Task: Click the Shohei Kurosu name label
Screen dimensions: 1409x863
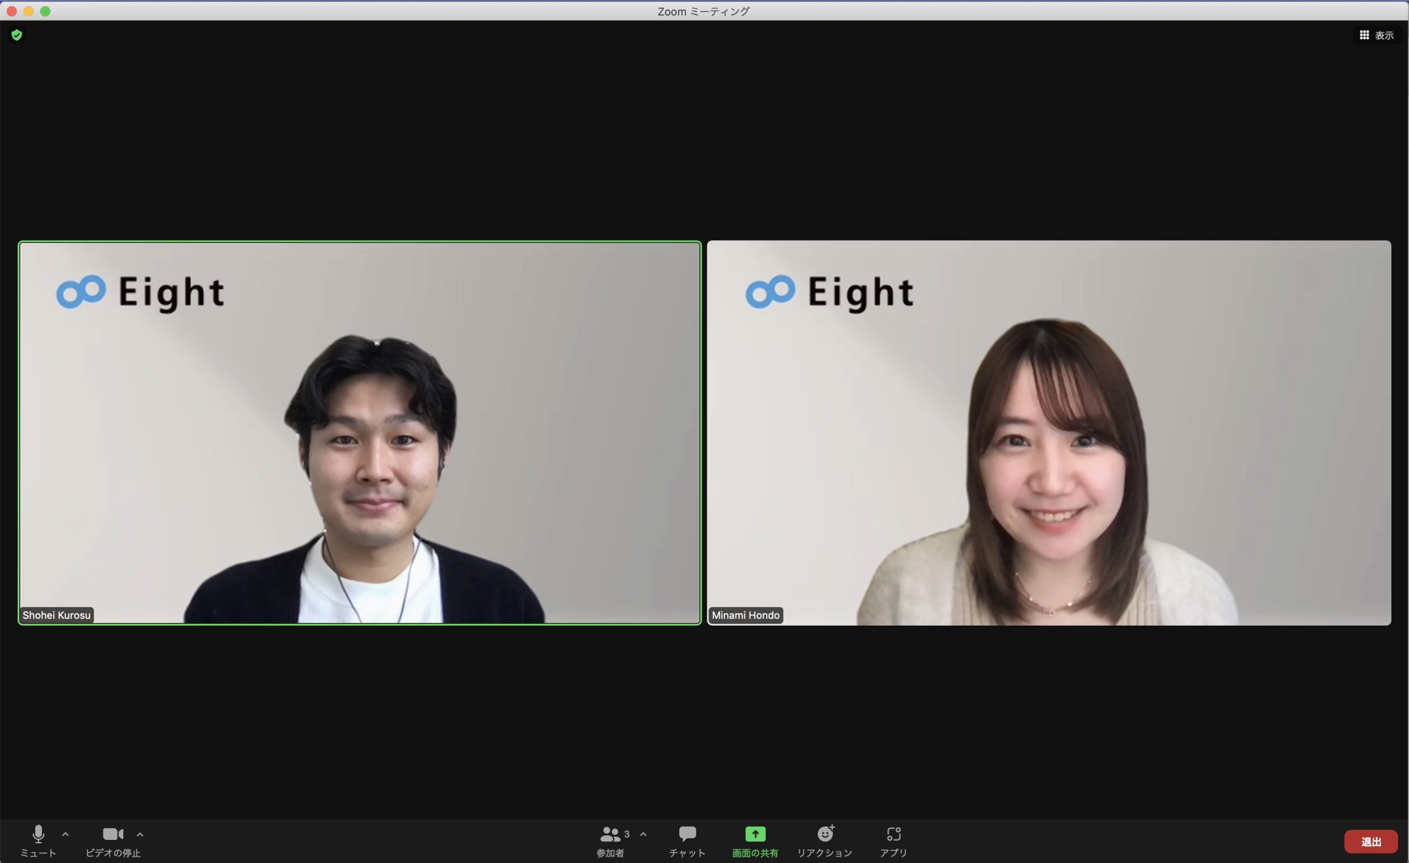Action: tap(57, 615)
